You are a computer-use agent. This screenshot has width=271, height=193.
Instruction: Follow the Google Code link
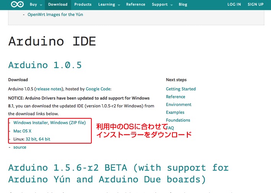pyautogui.click(x=98, y=89)
